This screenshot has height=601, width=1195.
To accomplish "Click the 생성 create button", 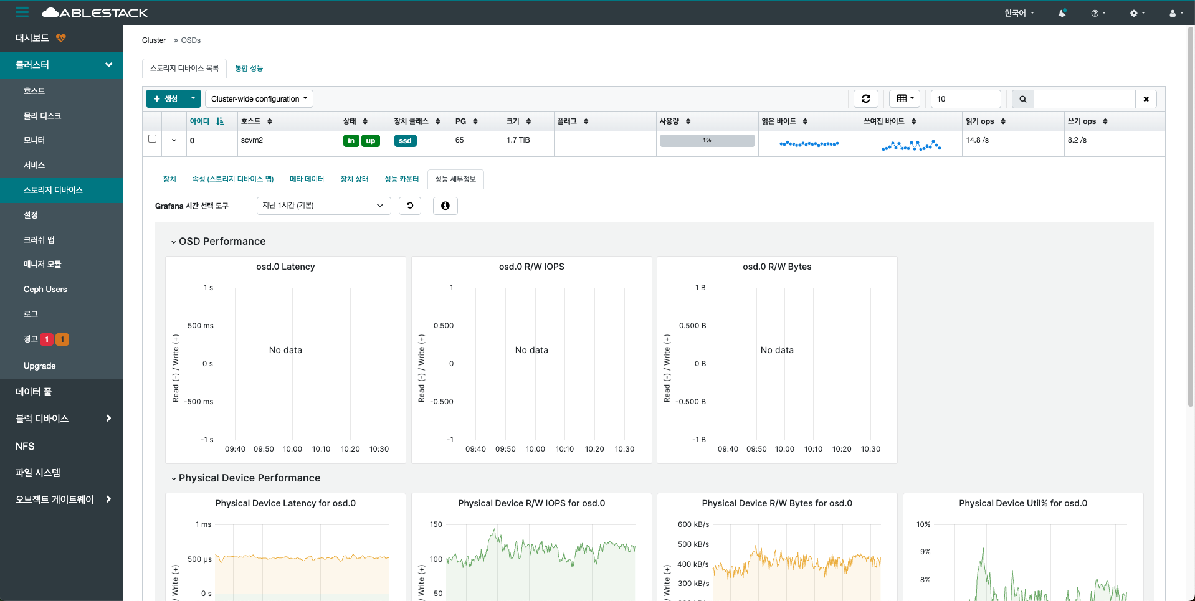I will (x=166, y=98).
